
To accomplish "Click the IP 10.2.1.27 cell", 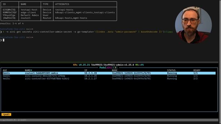I will pos(90,79).
